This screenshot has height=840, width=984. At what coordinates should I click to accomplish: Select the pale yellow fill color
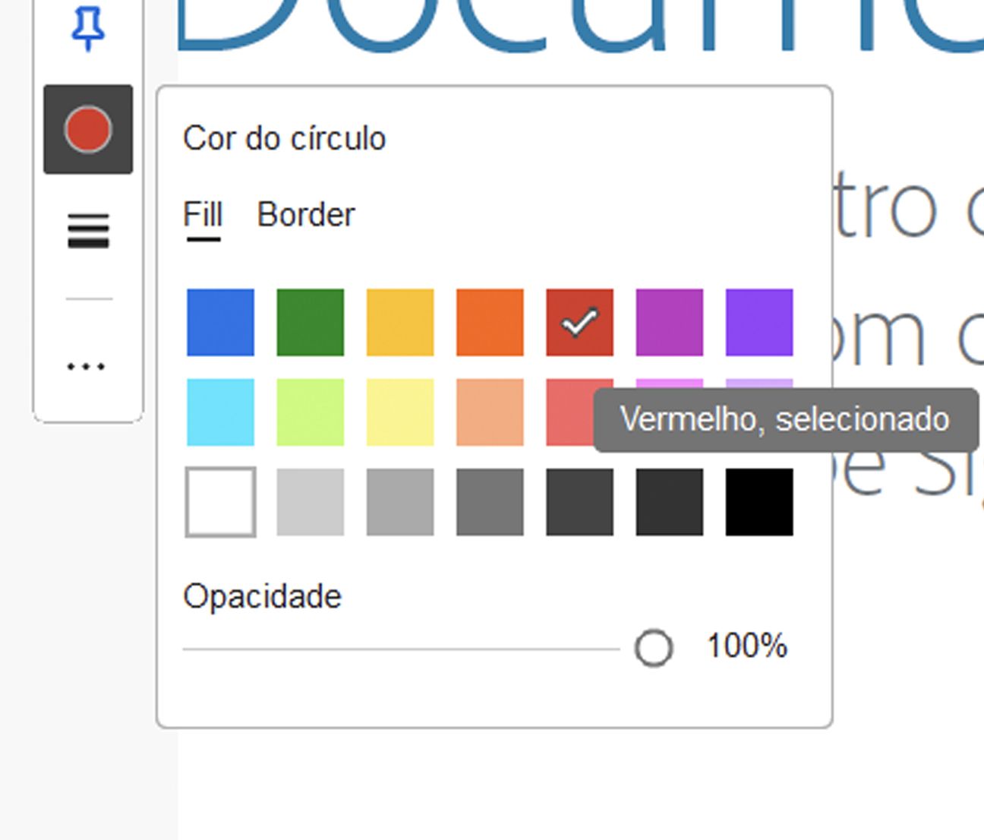tap(400, 413)
